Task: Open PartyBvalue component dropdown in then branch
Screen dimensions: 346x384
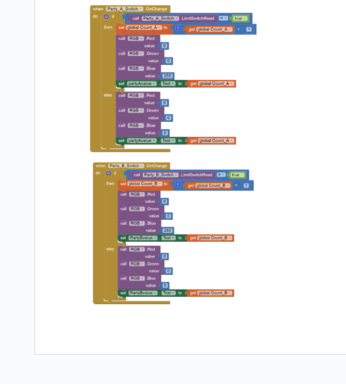Action: [143, 238]
